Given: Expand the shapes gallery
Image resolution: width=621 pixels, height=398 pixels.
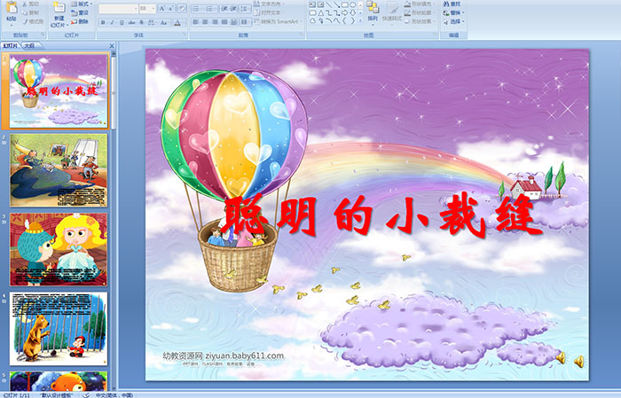Looking at the screenshot, I should point(360,21).
